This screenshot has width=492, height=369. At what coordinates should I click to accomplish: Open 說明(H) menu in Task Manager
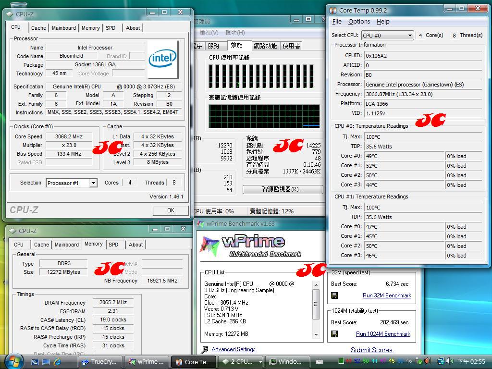tap(235, 33)
